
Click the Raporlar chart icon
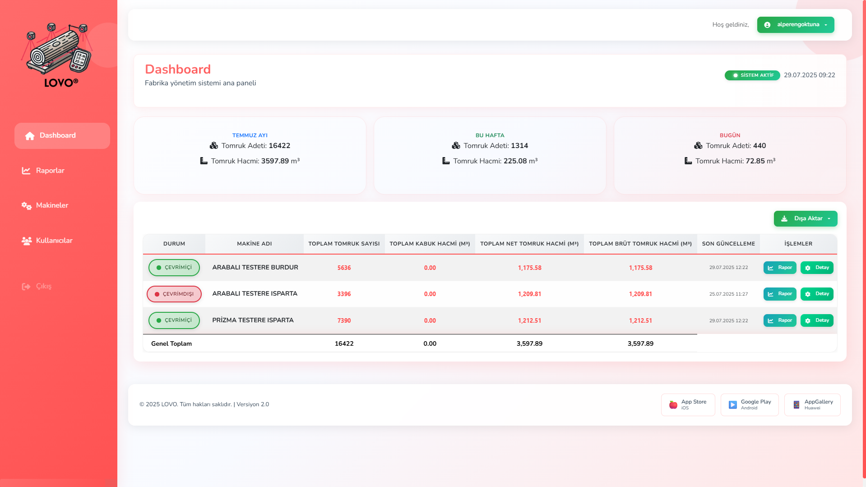(26, 171)
